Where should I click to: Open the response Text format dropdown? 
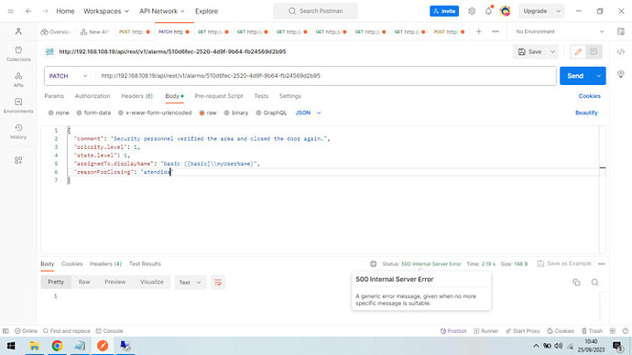click(190, 283)
